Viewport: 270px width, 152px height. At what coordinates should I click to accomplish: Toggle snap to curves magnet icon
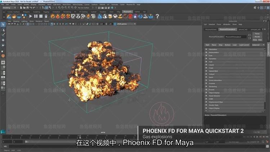(x=63, y=8)
